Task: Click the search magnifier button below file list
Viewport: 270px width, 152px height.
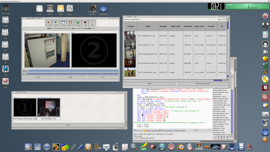Action: click(218, 137)
